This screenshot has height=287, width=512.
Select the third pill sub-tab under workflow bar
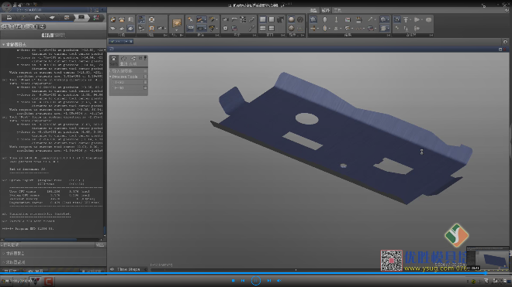click(x=29, y=26)
